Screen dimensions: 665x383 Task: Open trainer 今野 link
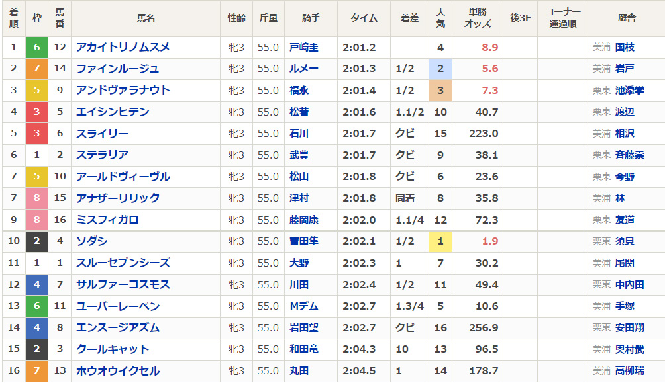[x=625, y=177]
